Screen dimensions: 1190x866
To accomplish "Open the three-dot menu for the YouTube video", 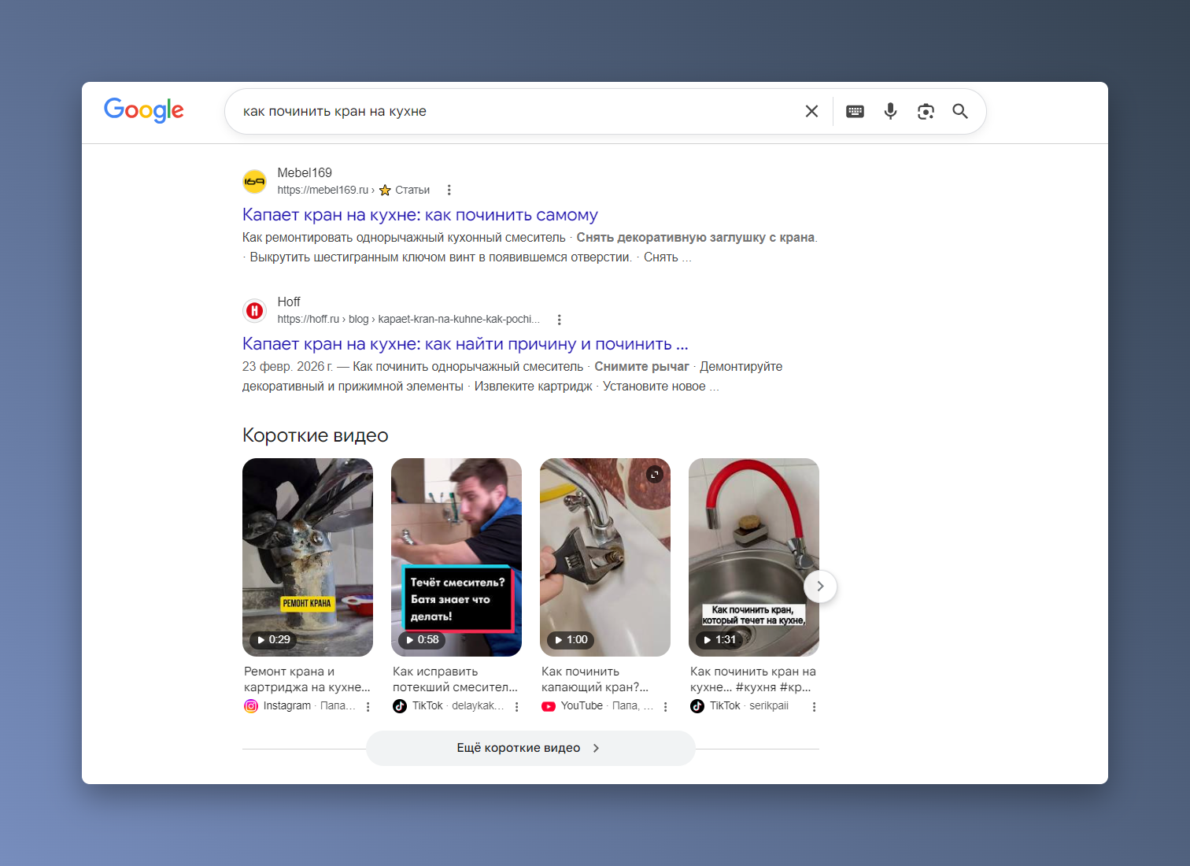I will click(x=665, y=707).
